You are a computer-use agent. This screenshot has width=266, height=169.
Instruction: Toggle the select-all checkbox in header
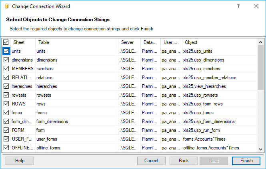pyautogui.click(x=6, y=42)
